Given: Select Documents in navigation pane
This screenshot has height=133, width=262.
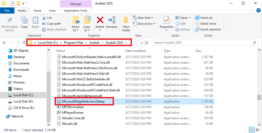Looking at the screenshot, I should click(19, 63).
